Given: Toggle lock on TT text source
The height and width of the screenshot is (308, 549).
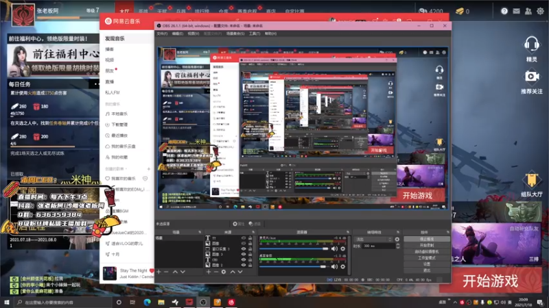Looking at the screenshot, I should (x=250, y=238).
